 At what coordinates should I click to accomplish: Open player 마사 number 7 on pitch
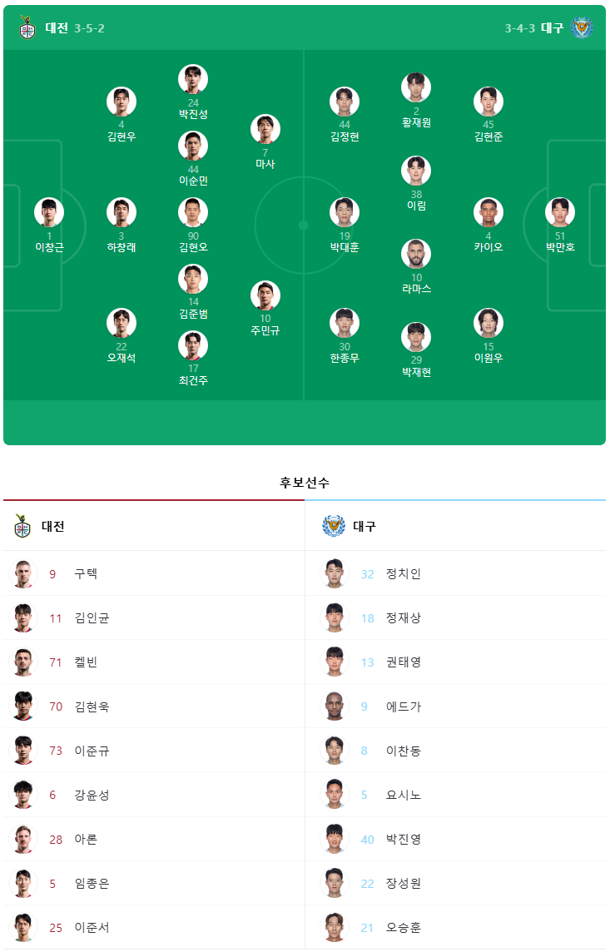(x=265, y=129)
